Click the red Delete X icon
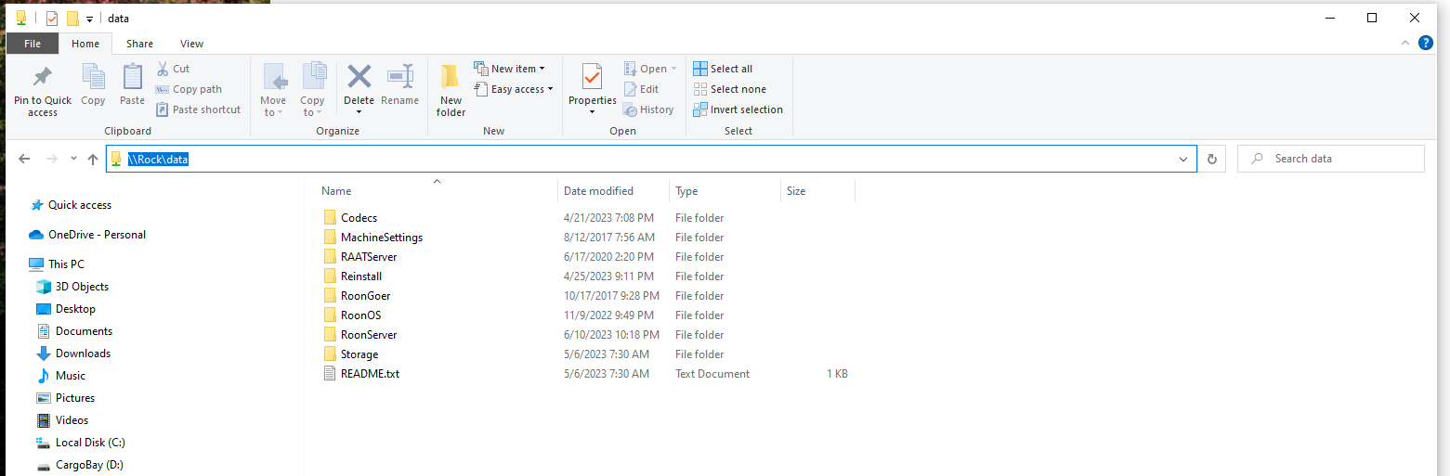The width and height of the screenshot is (1450, 476). coord(359,76)
